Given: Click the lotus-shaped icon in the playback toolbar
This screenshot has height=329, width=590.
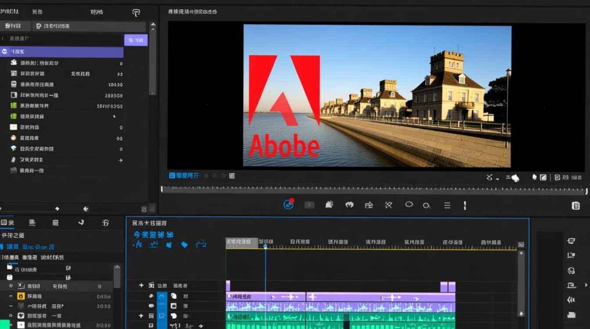Looking at the screenshot, I should 349,205.
